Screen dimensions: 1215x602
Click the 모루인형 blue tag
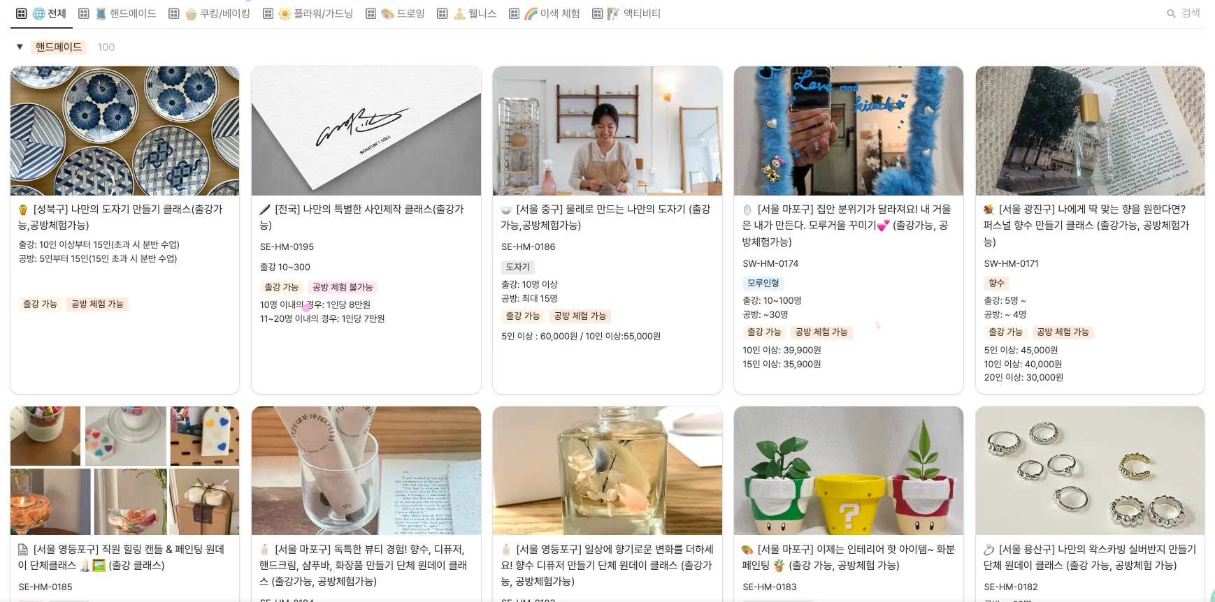pyautogui.click(x=763, y=283)
